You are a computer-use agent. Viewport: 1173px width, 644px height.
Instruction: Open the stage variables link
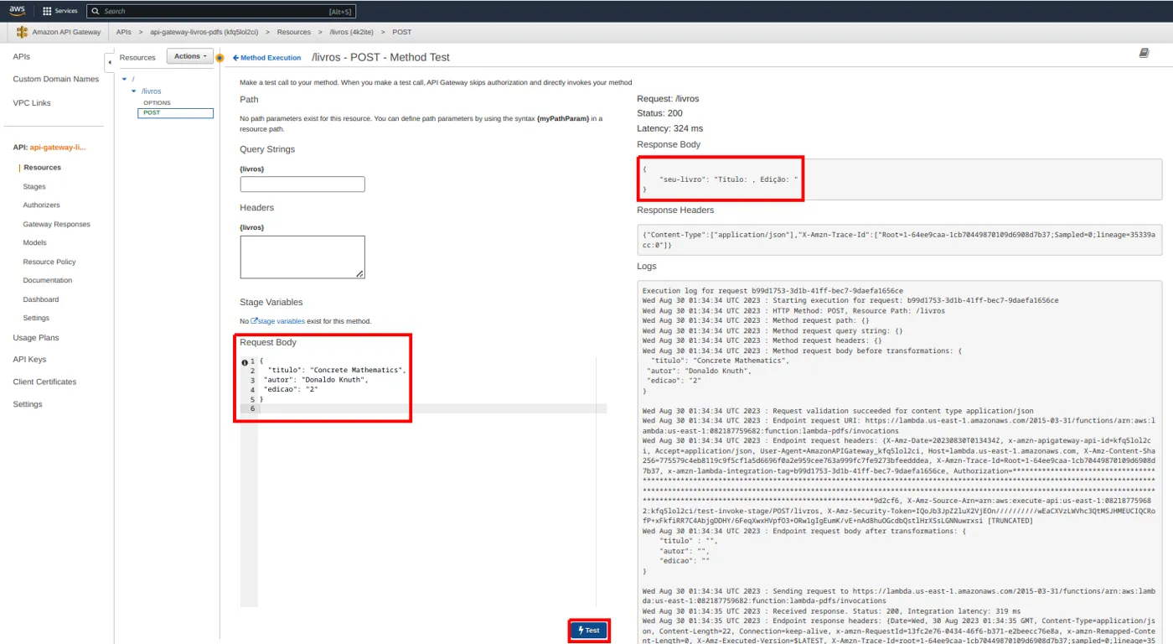tap(277, 321)
